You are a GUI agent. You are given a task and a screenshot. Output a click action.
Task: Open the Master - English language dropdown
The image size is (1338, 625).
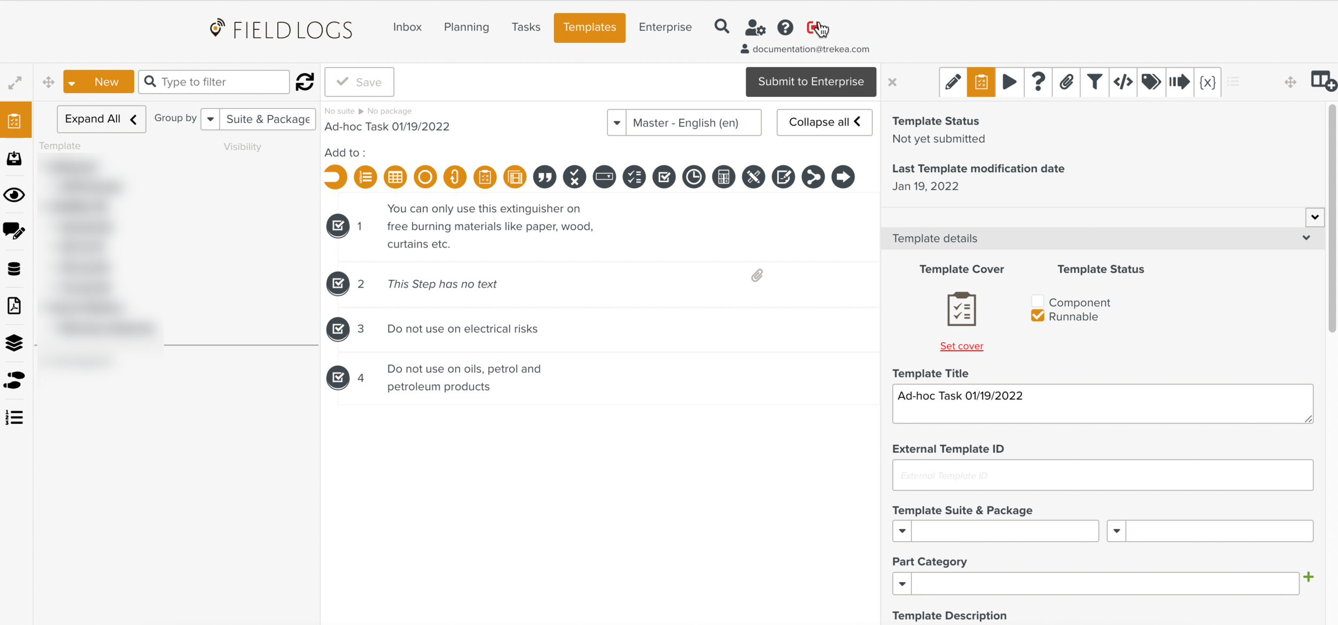click(x=617, y=122)
